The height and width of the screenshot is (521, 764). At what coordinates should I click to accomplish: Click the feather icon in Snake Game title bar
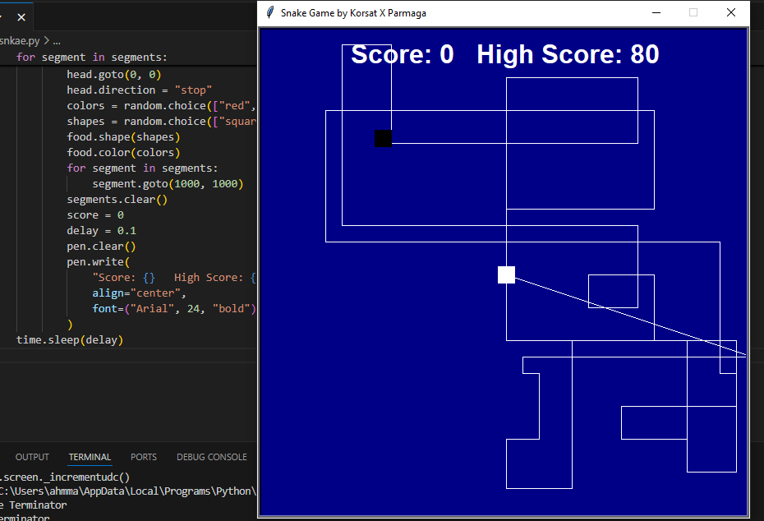coord(270,12)
